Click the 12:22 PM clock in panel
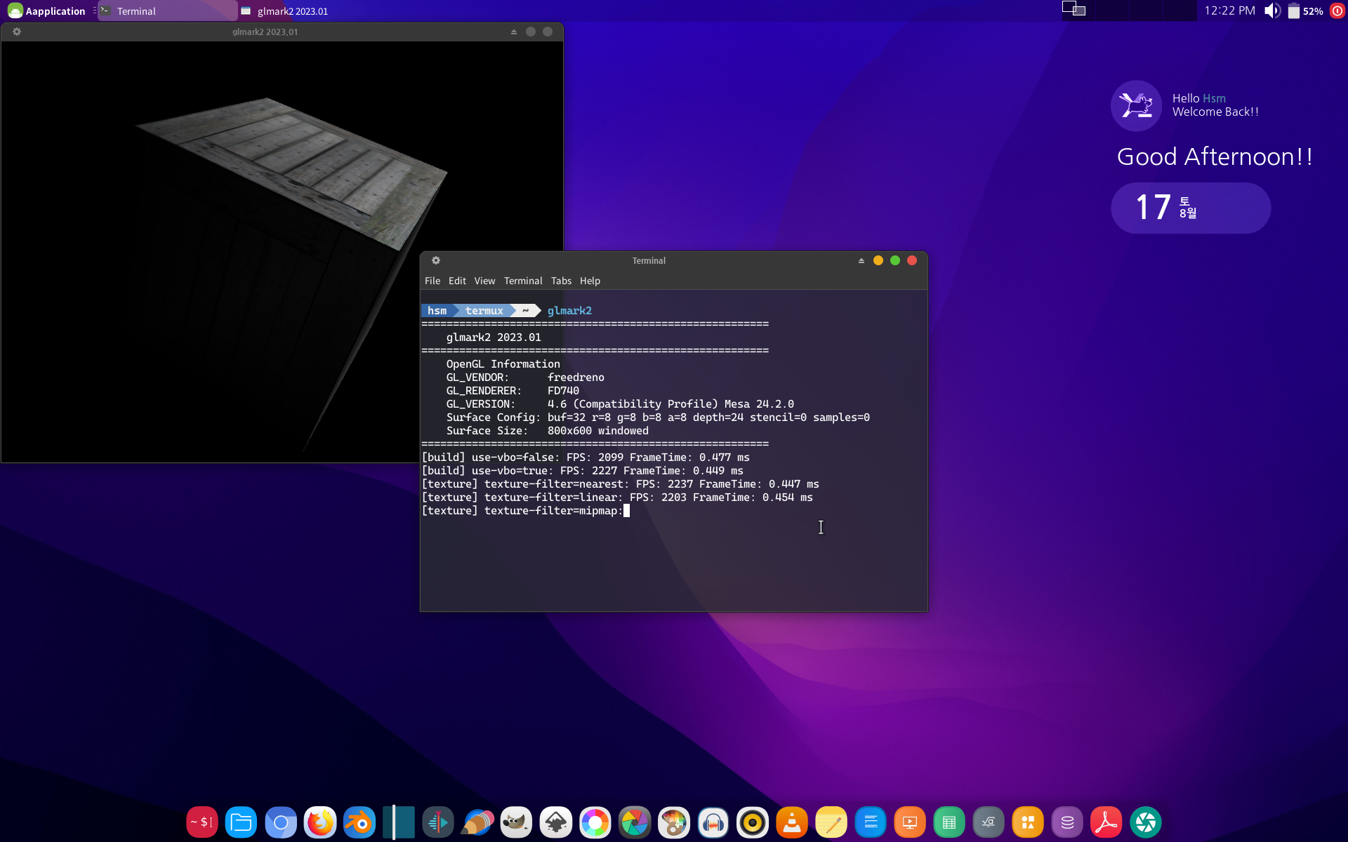This screenshot has height=842, width=1348. [1229, 11]
